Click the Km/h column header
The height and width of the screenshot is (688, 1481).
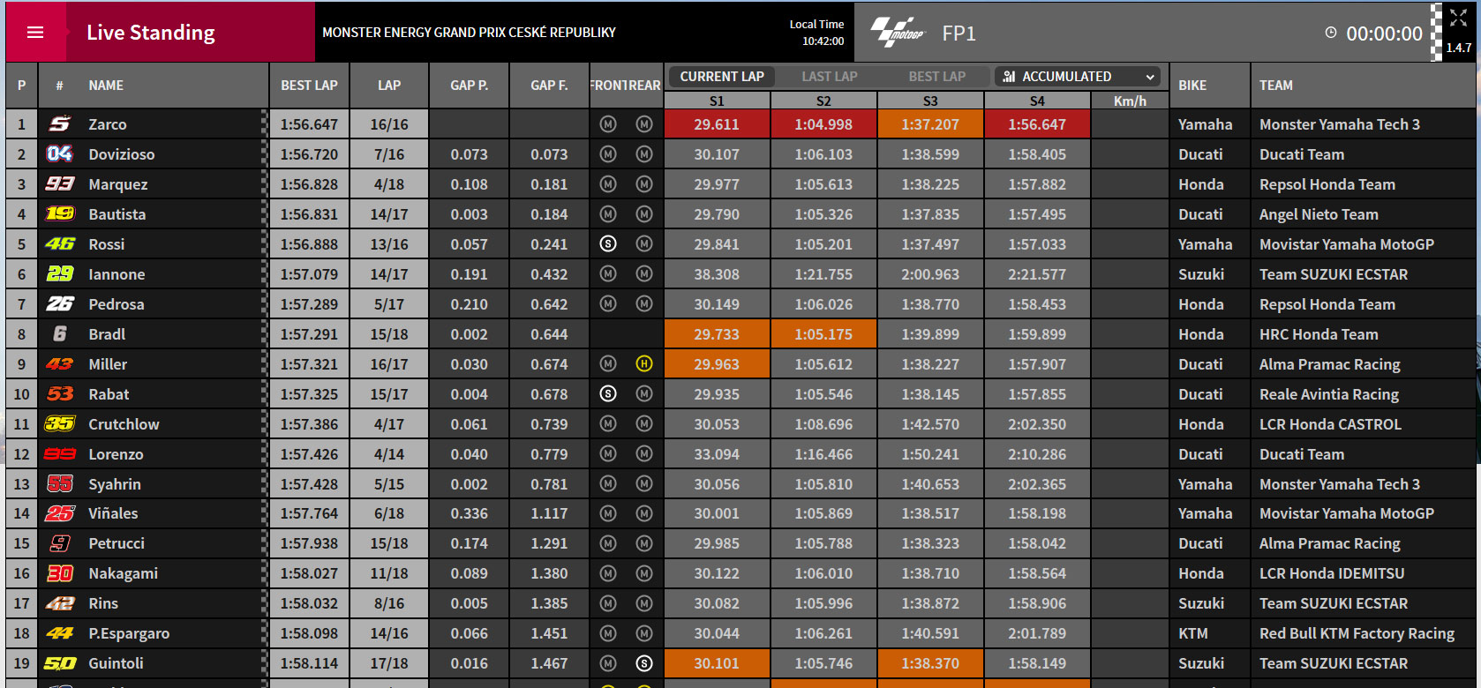1130,101
